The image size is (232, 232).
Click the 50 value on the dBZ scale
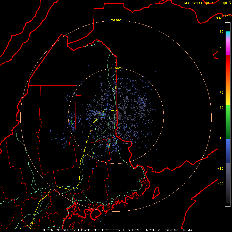[221, 77]
